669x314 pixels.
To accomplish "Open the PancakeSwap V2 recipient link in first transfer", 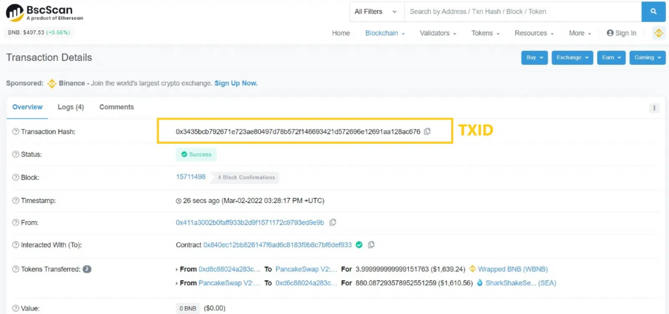I will (306, 269).
